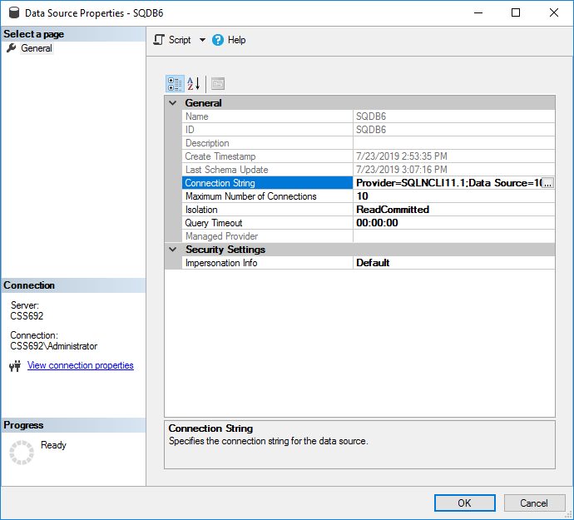
Task: Select the General page wrench icon
Action: click(12, 48)
